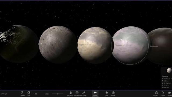Click the Харон label on the tan planet

pyautogui.click(x=82, y=45)
